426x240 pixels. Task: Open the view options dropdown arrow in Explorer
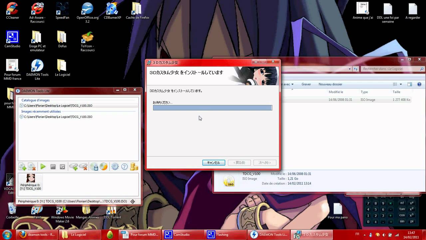point(401,84)
